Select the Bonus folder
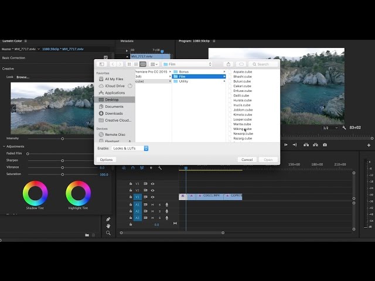 point(184,71)
